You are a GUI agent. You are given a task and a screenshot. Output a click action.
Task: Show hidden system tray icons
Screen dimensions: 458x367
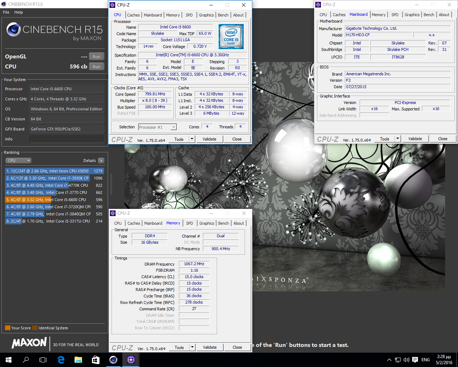pyautogui.click(x=389, y=360)
